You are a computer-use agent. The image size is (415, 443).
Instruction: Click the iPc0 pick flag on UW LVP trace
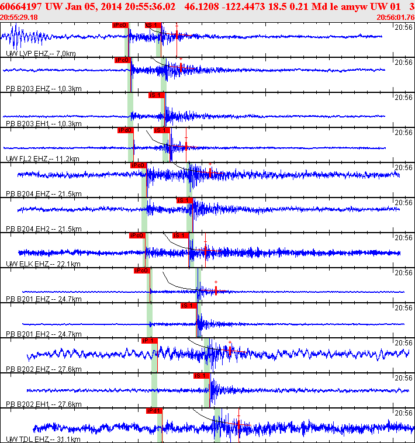click(x=120, y=25)
